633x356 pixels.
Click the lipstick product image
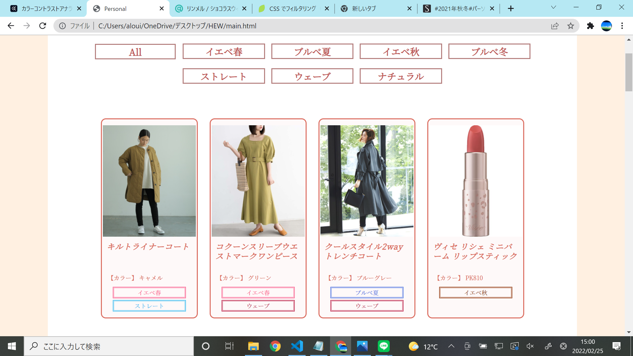coord(475,181)
